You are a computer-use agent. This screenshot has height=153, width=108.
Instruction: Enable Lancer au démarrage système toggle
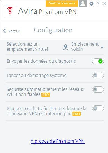click(x=98, y=75)
